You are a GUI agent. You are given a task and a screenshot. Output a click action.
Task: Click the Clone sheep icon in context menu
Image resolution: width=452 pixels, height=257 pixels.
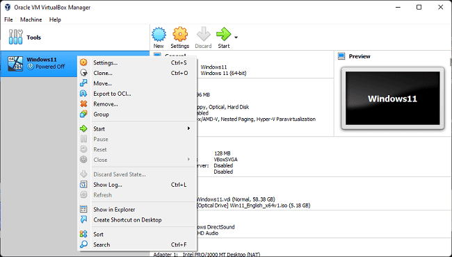pos(83,73)
